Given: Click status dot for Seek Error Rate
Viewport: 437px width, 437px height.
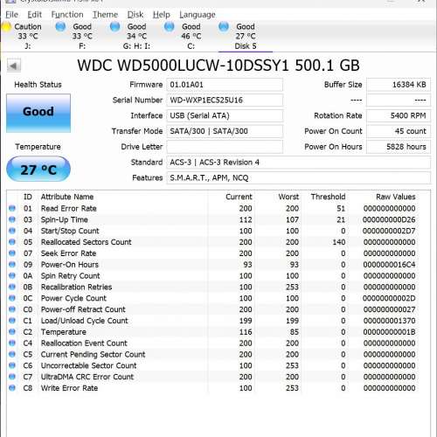Looking at the screenshot, I should click(12, 253).
